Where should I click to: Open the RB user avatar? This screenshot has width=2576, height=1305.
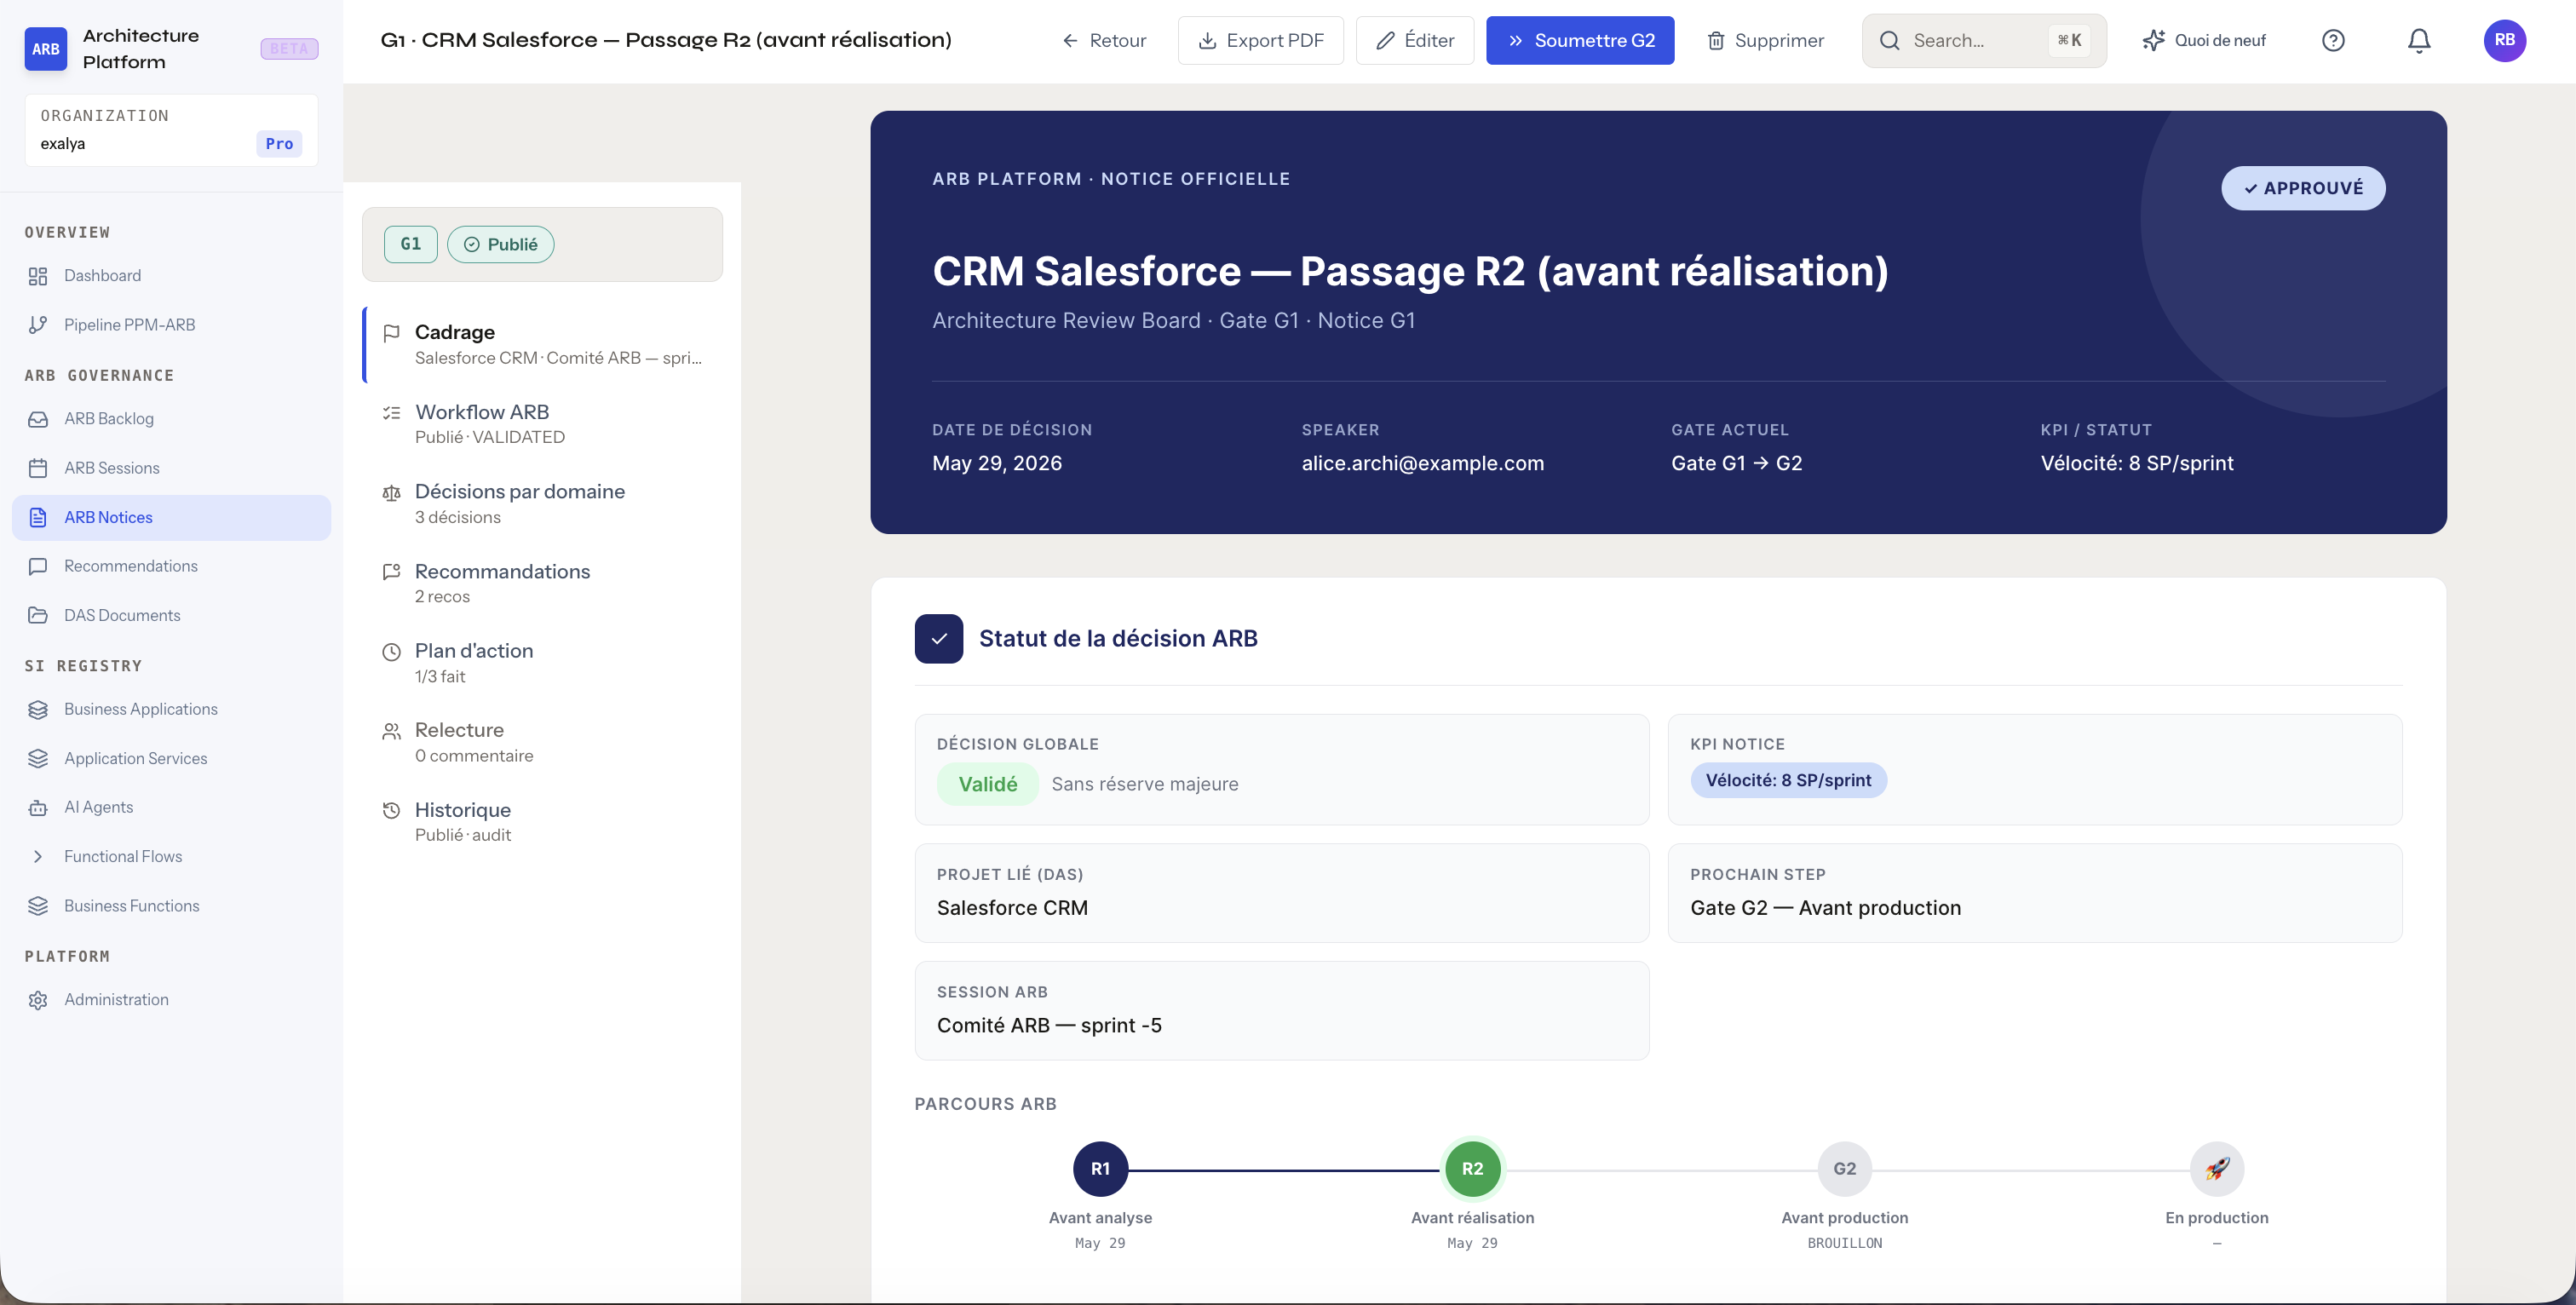2505,40
